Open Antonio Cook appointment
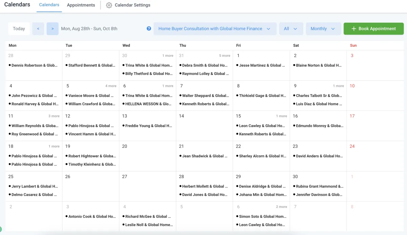The height and width of the screenshot is (235, 407). [90, 216]
